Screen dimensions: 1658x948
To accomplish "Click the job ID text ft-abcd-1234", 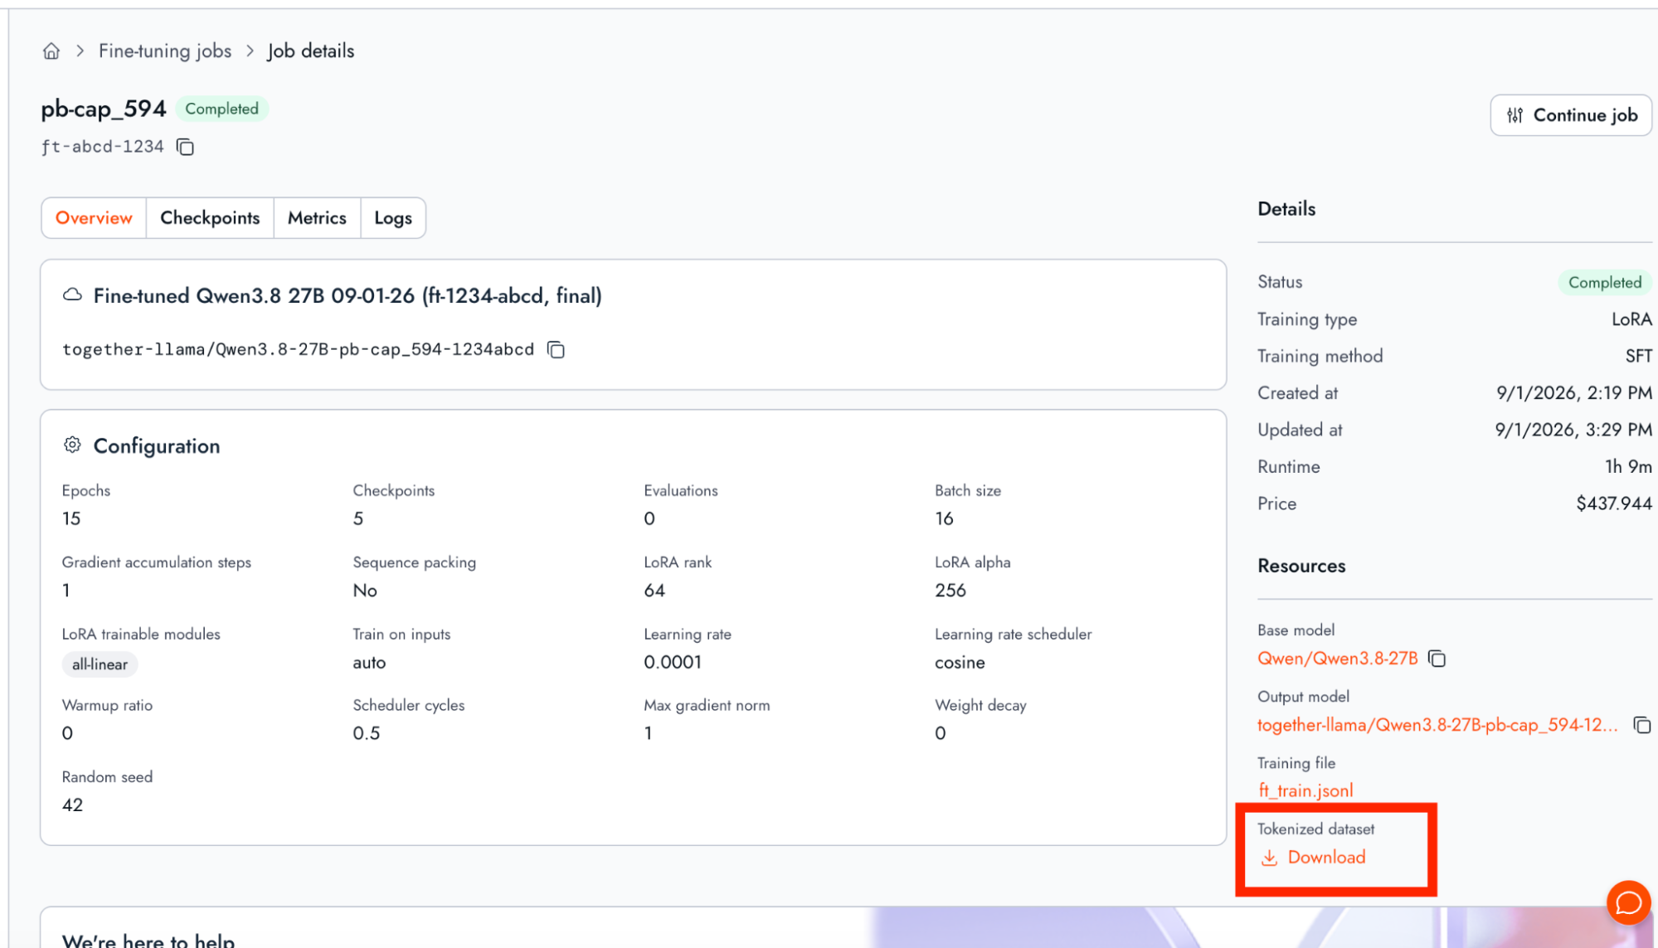I will [x=103, y=147].
